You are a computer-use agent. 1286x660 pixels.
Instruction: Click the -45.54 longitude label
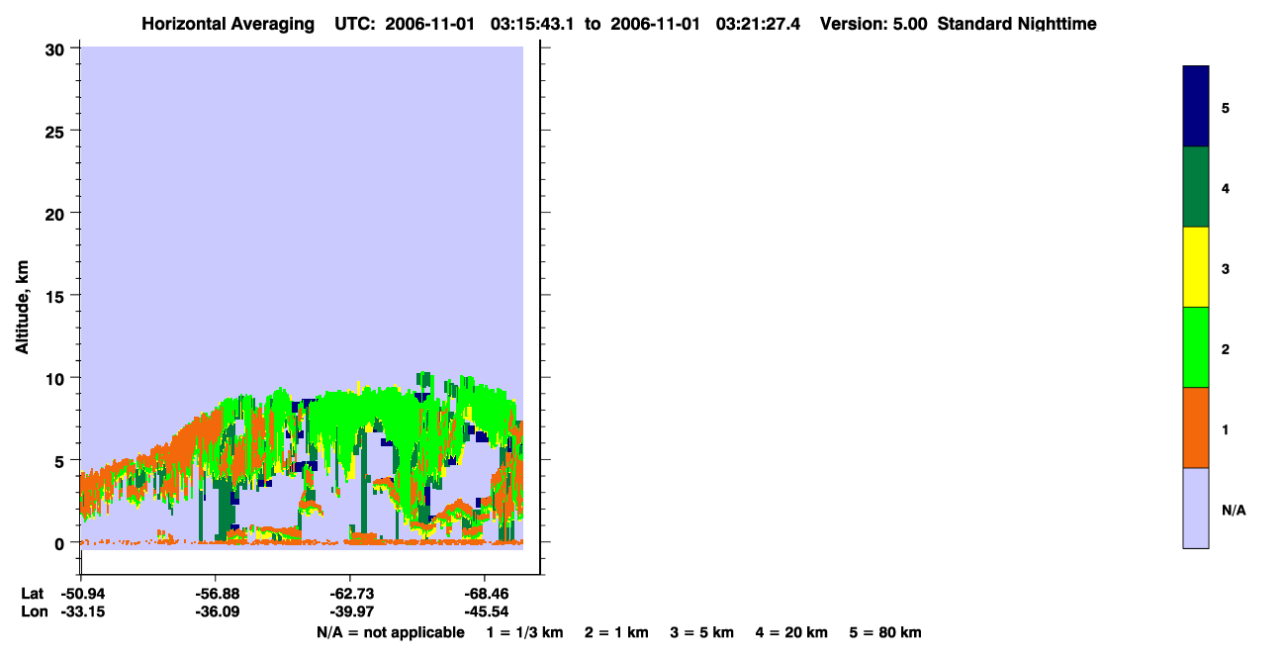point(484,612)
